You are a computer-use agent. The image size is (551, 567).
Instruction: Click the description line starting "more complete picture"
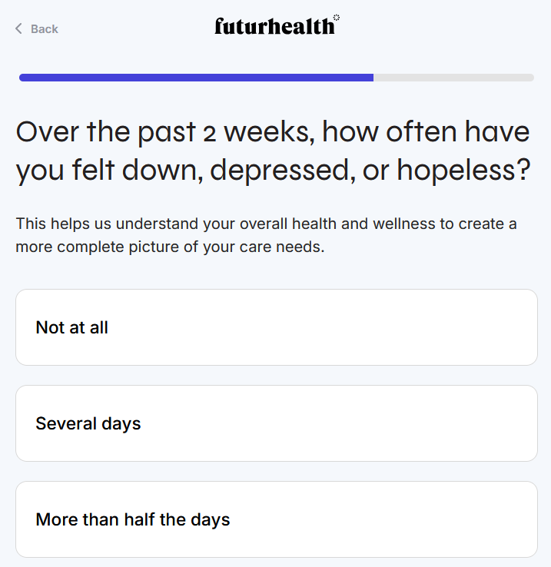tap(170, 249)
